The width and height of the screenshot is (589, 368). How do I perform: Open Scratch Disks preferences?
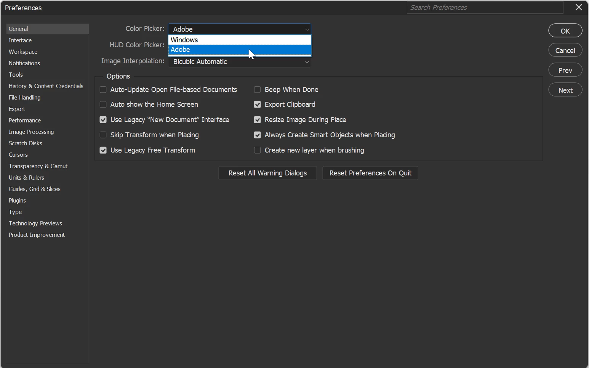[x=48, y=143]
